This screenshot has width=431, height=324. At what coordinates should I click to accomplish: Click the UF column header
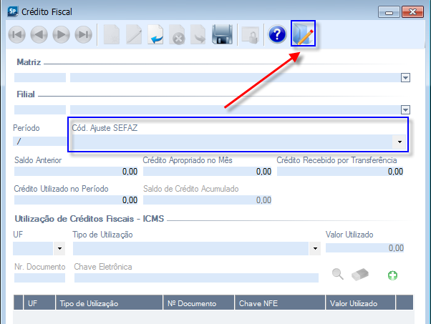tap(39, 303)
